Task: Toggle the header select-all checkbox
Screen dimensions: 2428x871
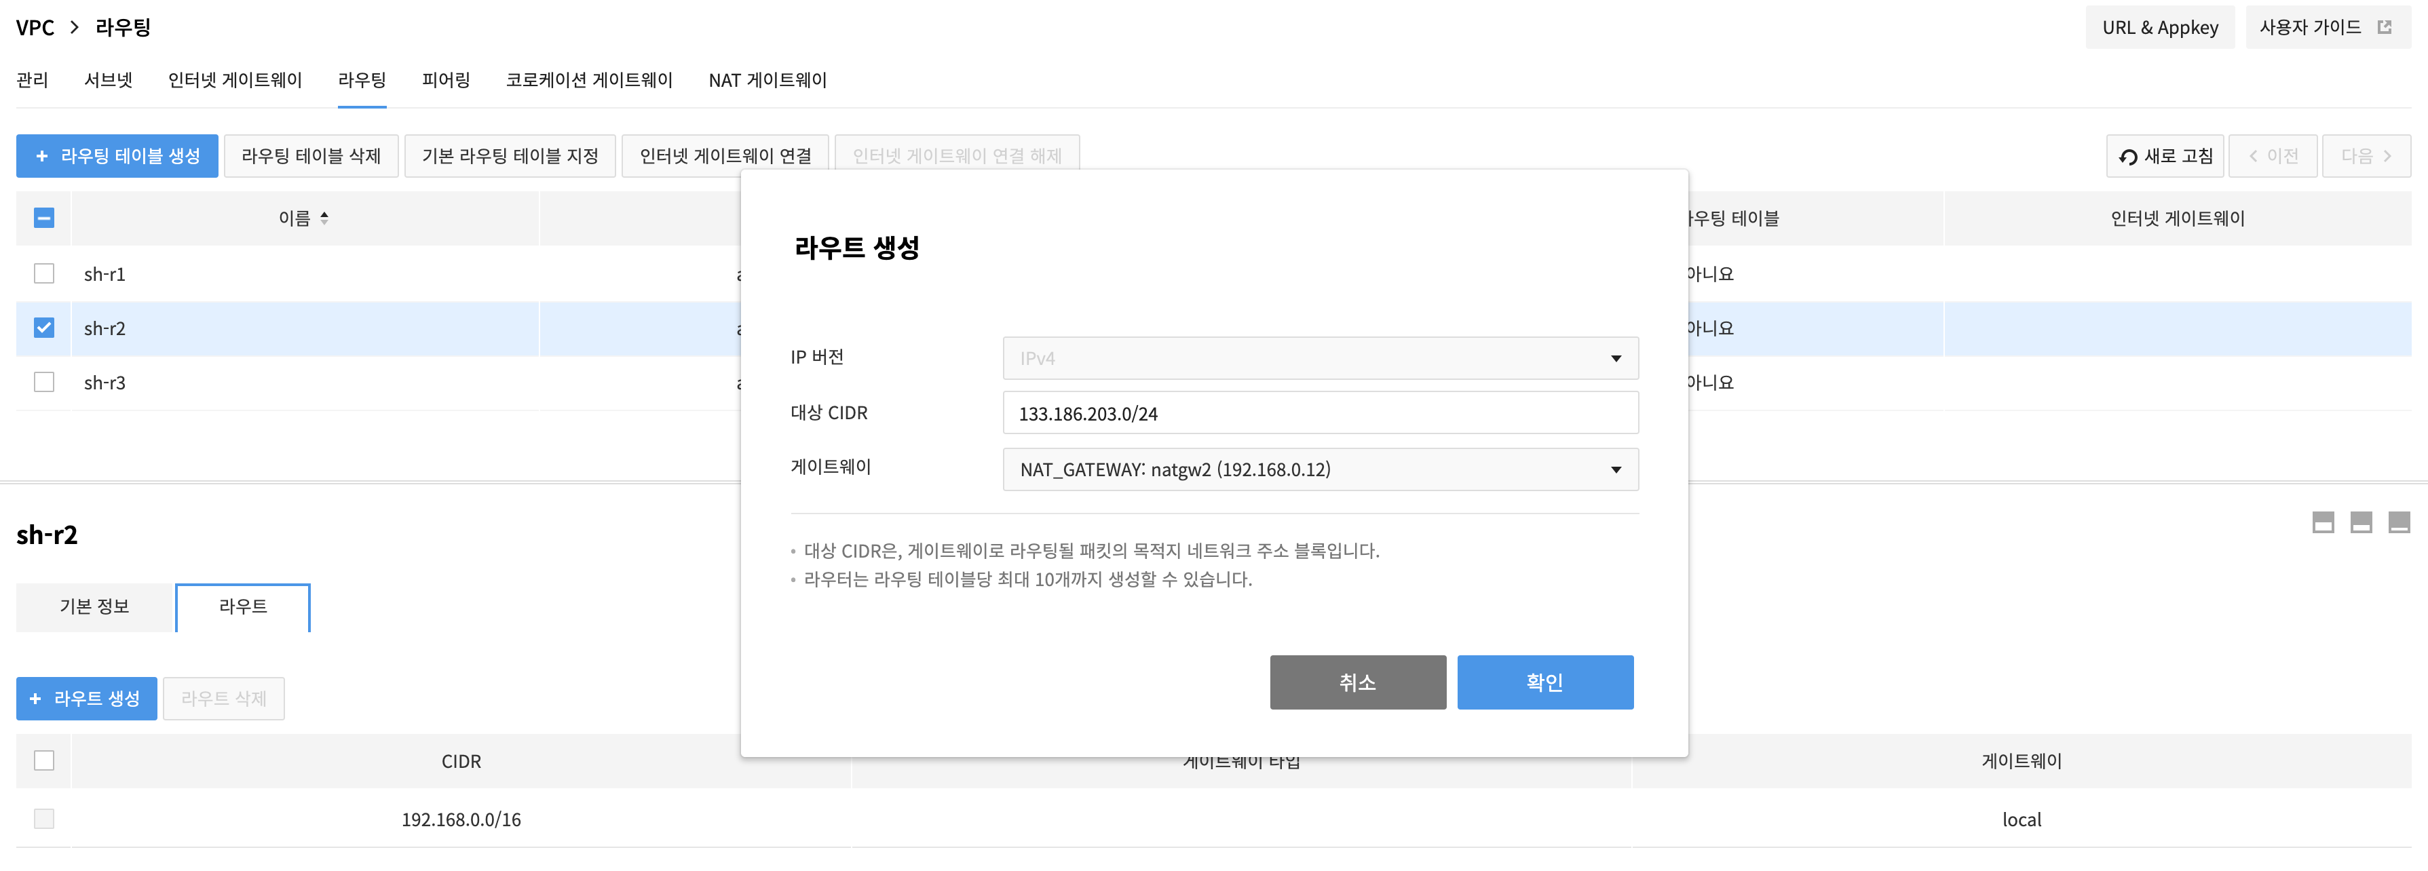Action: click(x=43, y=218)
